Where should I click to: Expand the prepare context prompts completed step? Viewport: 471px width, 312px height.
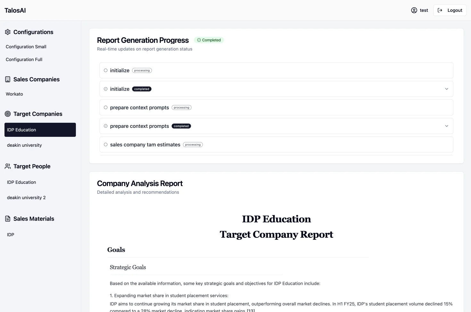coord(447,126)
